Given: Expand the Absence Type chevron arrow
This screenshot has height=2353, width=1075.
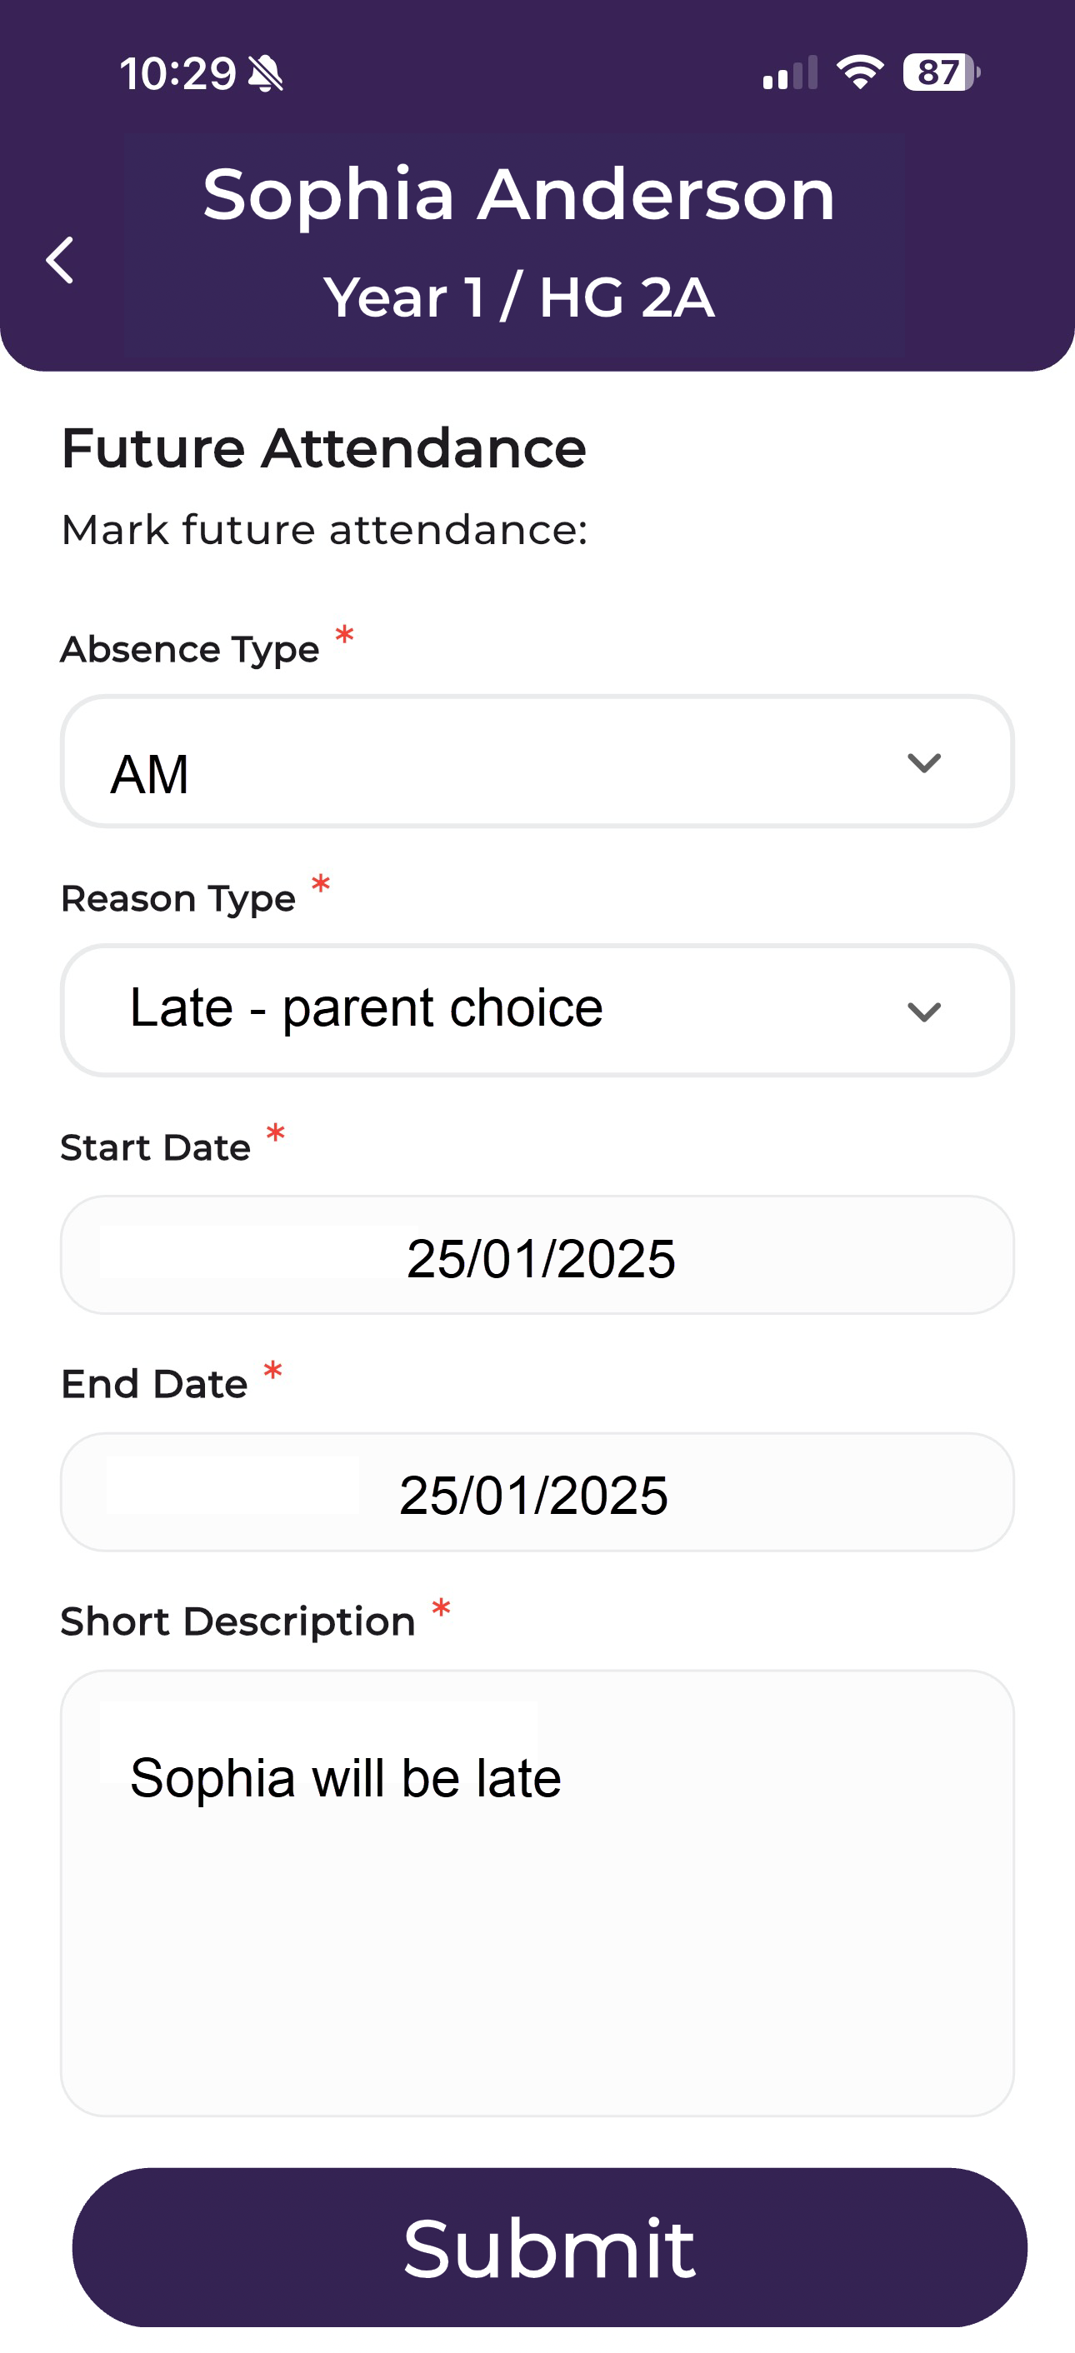Looking at the screenshot, I should pos(923,762).
